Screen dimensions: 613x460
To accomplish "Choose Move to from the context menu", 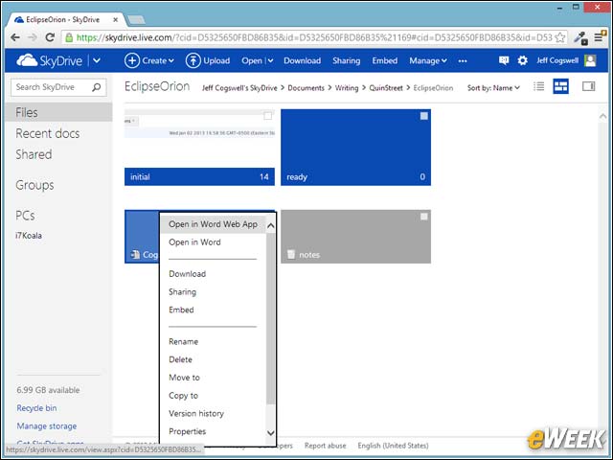I will pos(185,378).
